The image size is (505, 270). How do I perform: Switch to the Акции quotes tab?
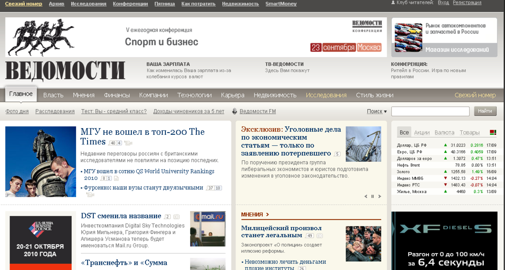(x=422, y=132)
